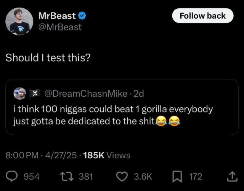Image resolution: width=244 pixels, height=191 pixels.
Task: Repost the tweet using the retweet icon
Action: (x=66, y=177)
